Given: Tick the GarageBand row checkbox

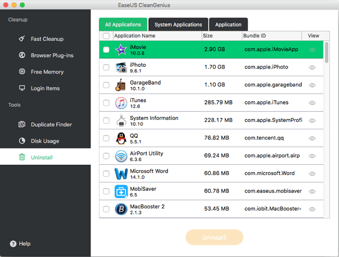Looking at the screenshot, I should pos(106,85).
